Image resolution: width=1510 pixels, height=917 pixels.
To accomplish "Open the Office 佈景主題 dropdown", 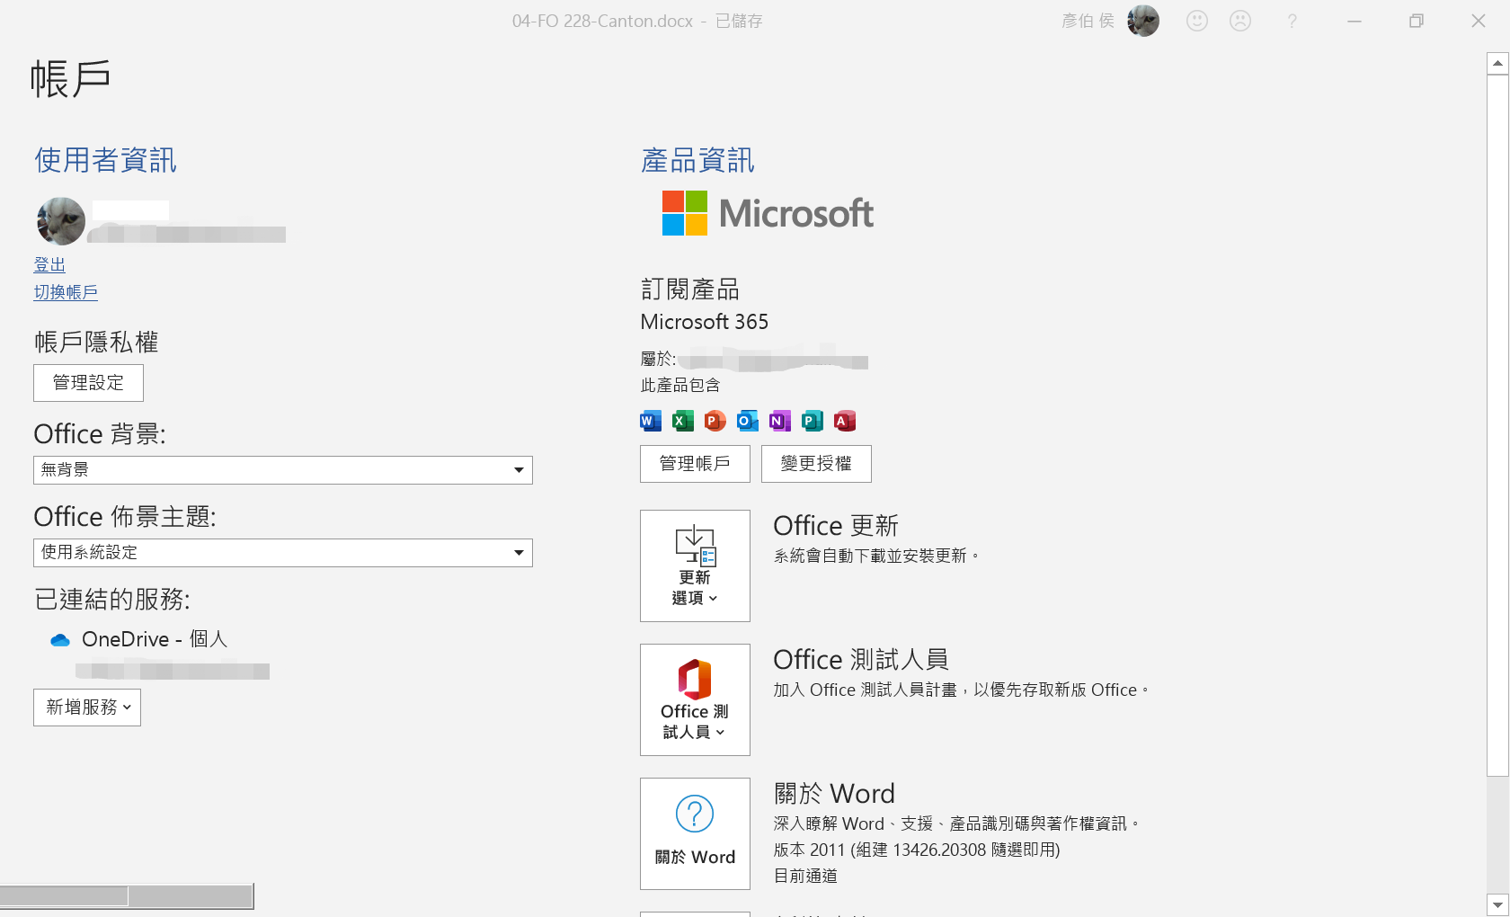I will (283, 553).
